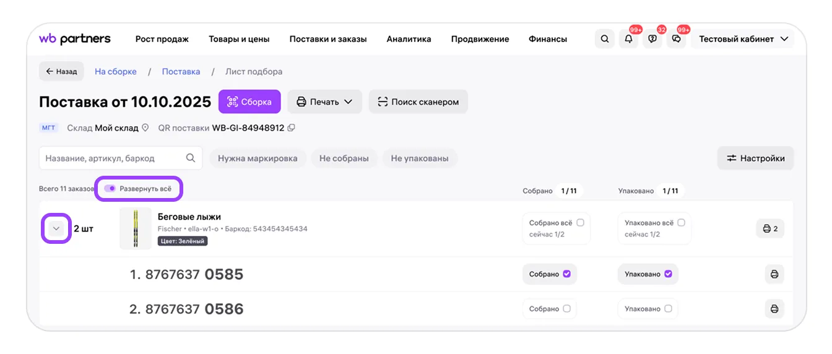This screenshot has height=354, width=832.
Task: Open notifications bell icon
Action: point(628,39)
